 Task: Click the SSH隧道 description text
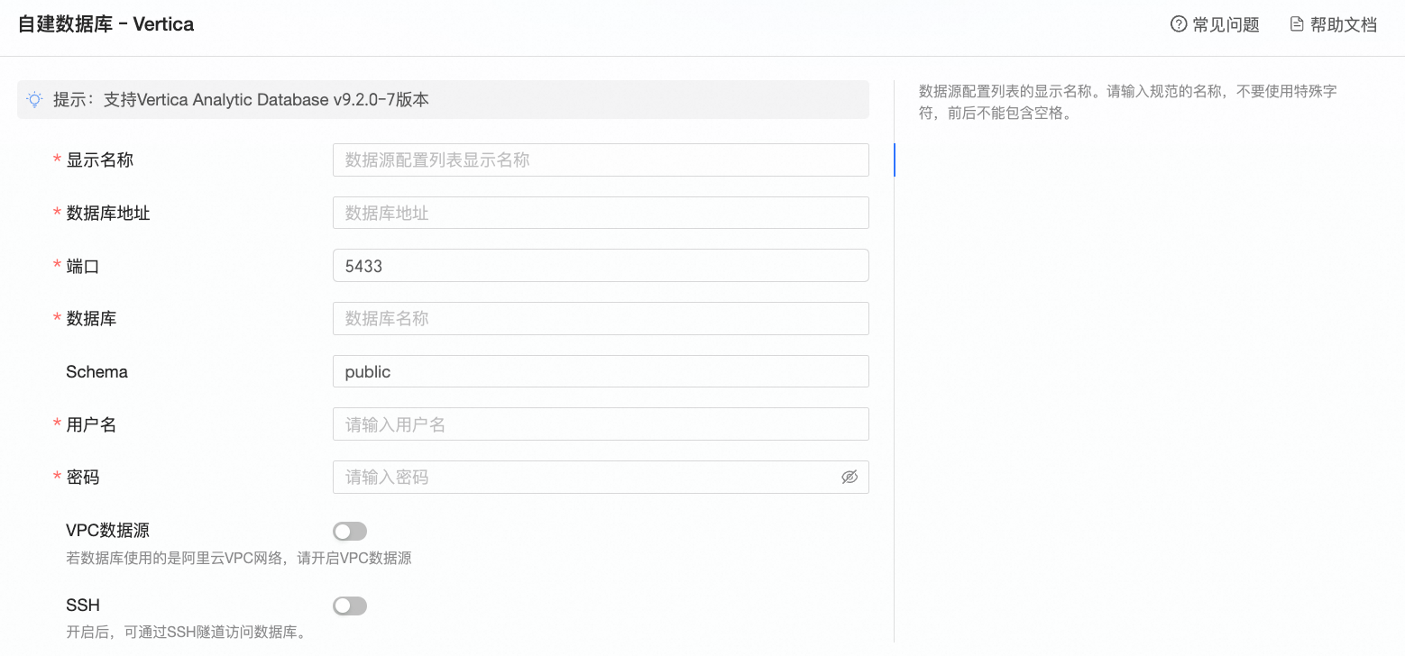pyautogui.click(x=187, y=632)
